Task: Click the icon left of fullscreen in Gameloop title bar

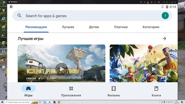Action: (151, 2)
